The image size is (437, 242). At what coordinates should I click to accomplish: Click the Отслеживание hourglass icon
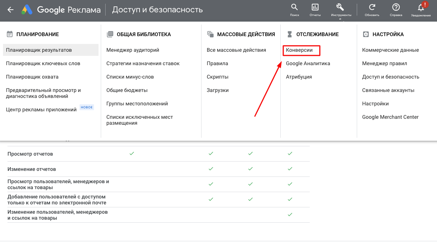(x=290, y=34)
